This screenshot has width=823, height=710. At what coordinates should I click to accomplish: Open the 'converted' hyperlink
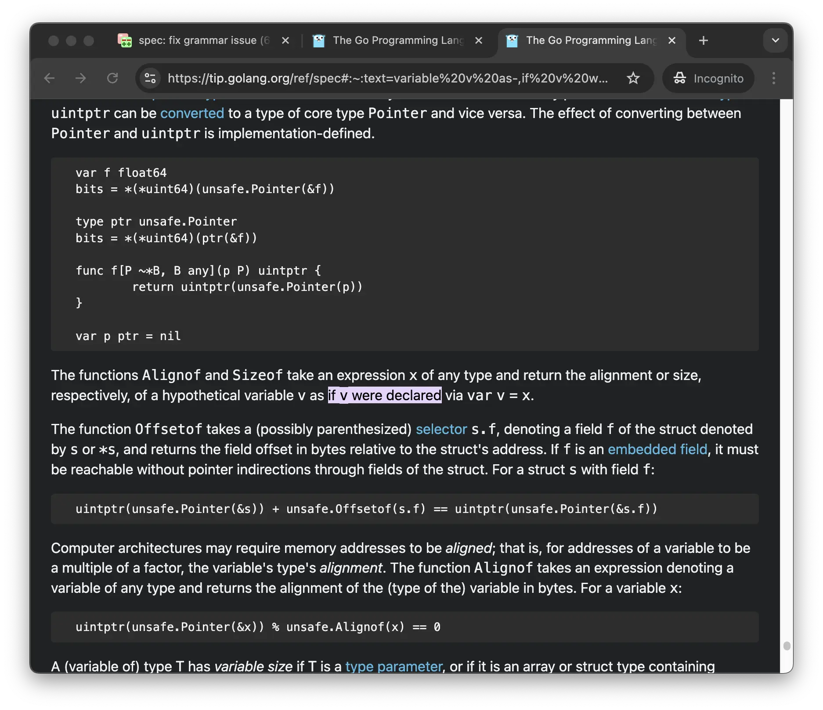tap(192, 113)
